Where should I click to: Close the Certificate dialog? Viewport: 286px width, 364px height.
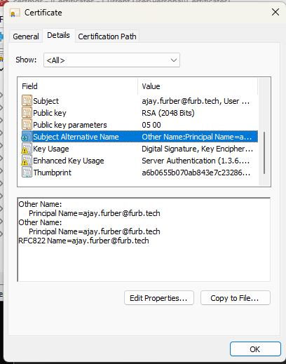(275, 12)
